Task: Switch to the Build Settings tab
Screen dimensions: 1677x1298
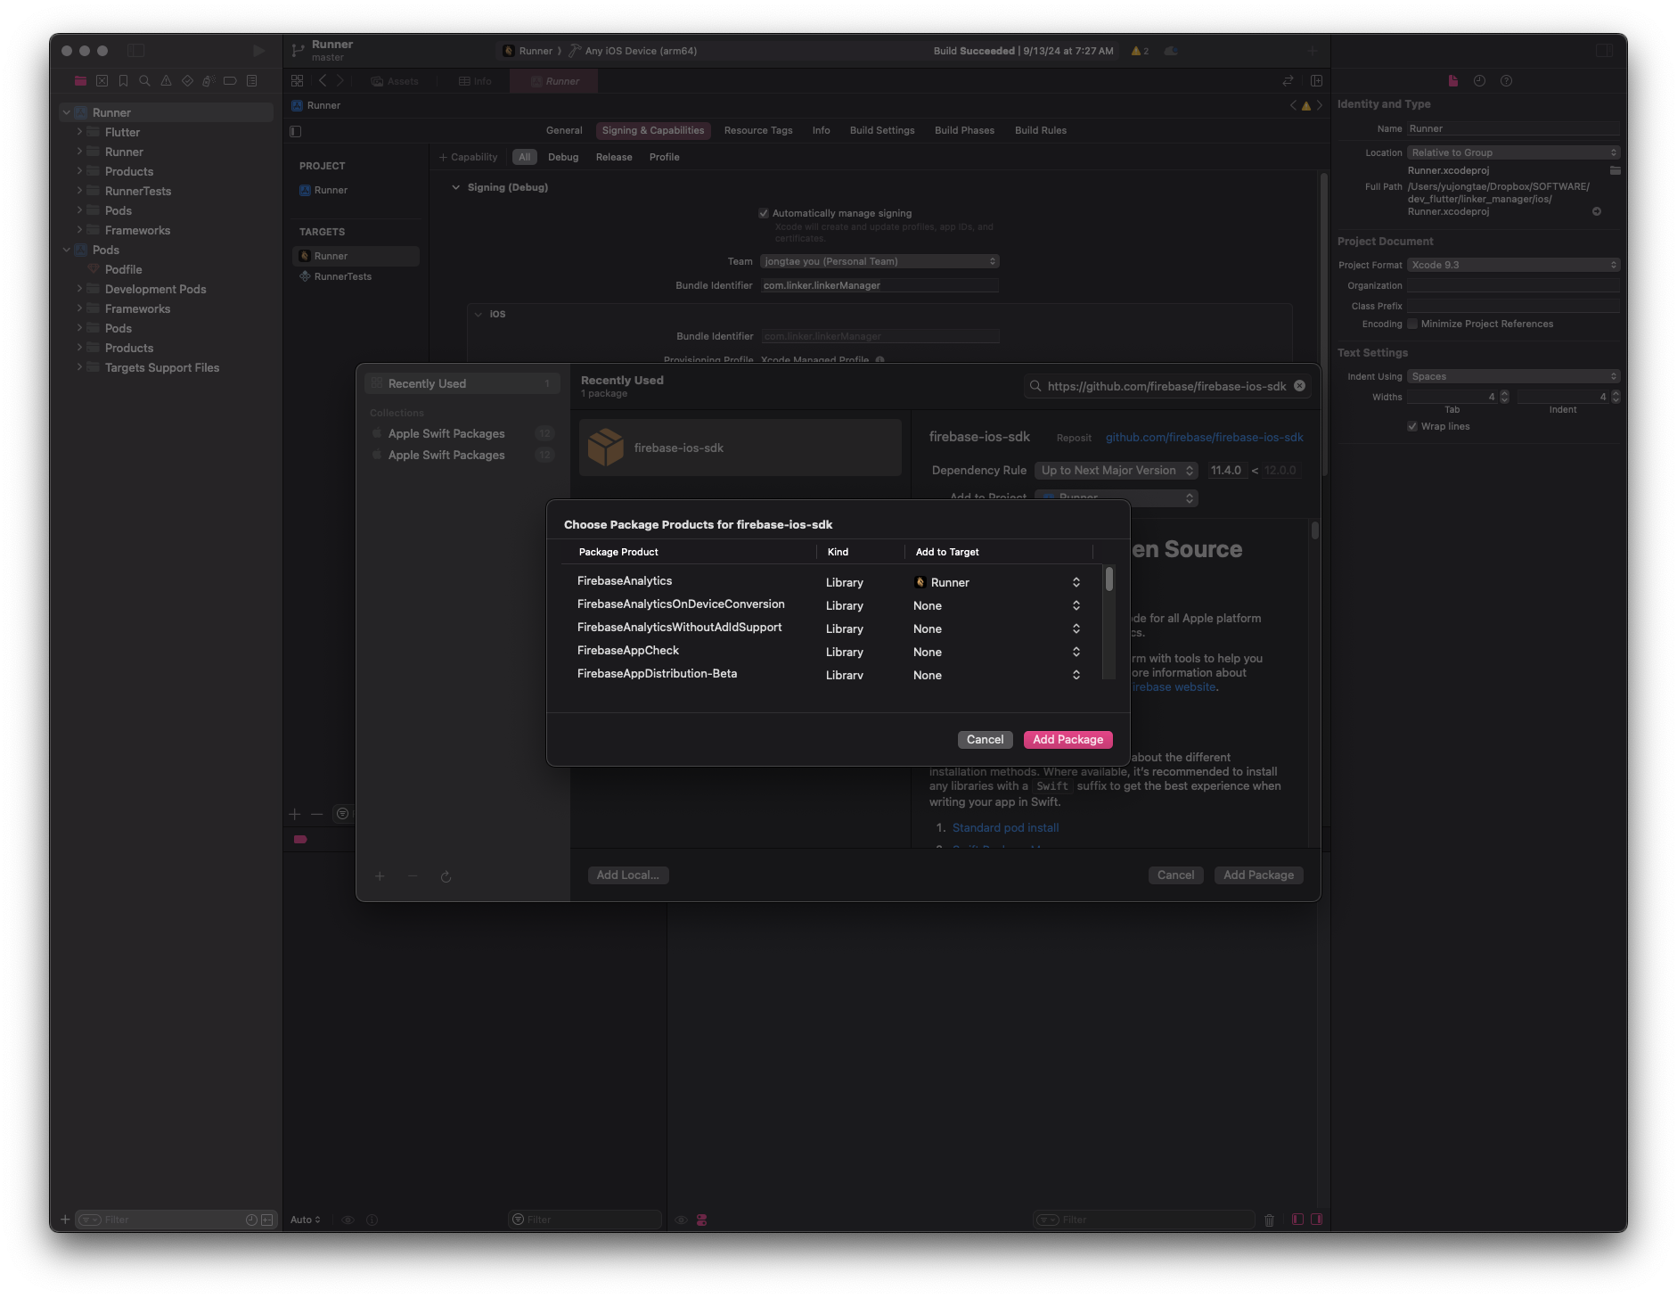Action: [881, 130]
